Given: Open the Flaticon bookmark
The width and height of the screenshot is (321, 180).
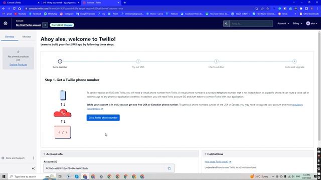Looking at the screenshot, I should pyautogui.click(x=173, y=14).
